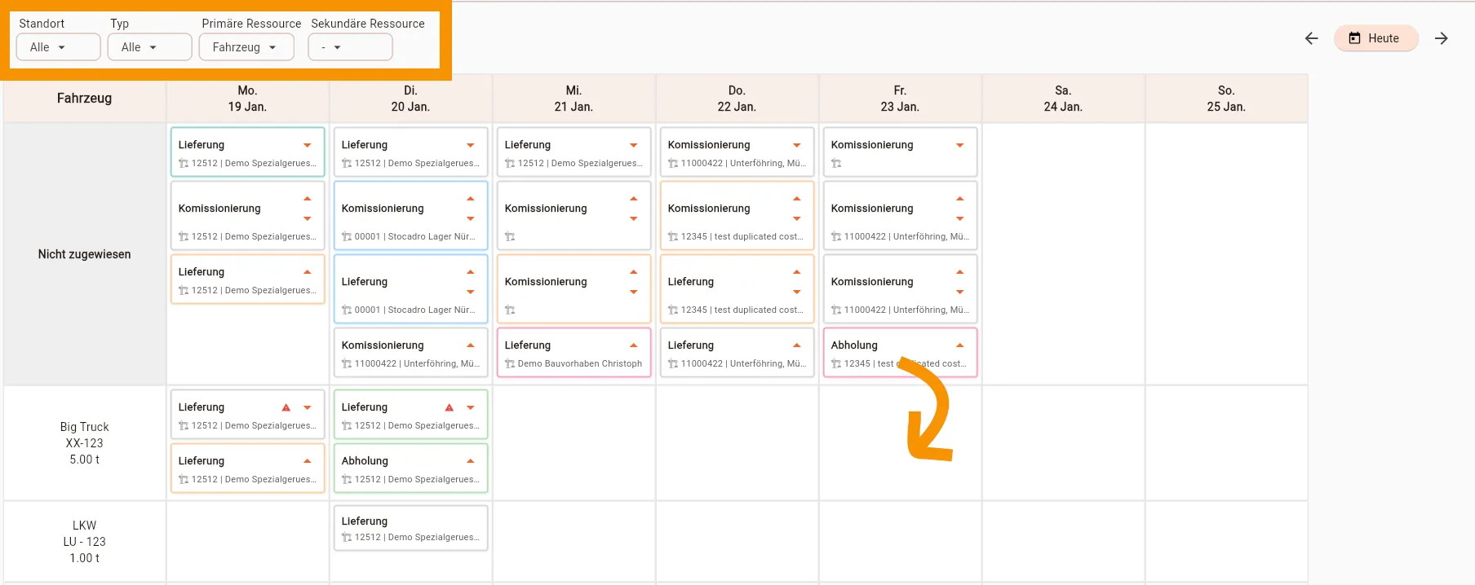Click down arrow on Wednesday's top Lieferung card

[x=634, y=145]
